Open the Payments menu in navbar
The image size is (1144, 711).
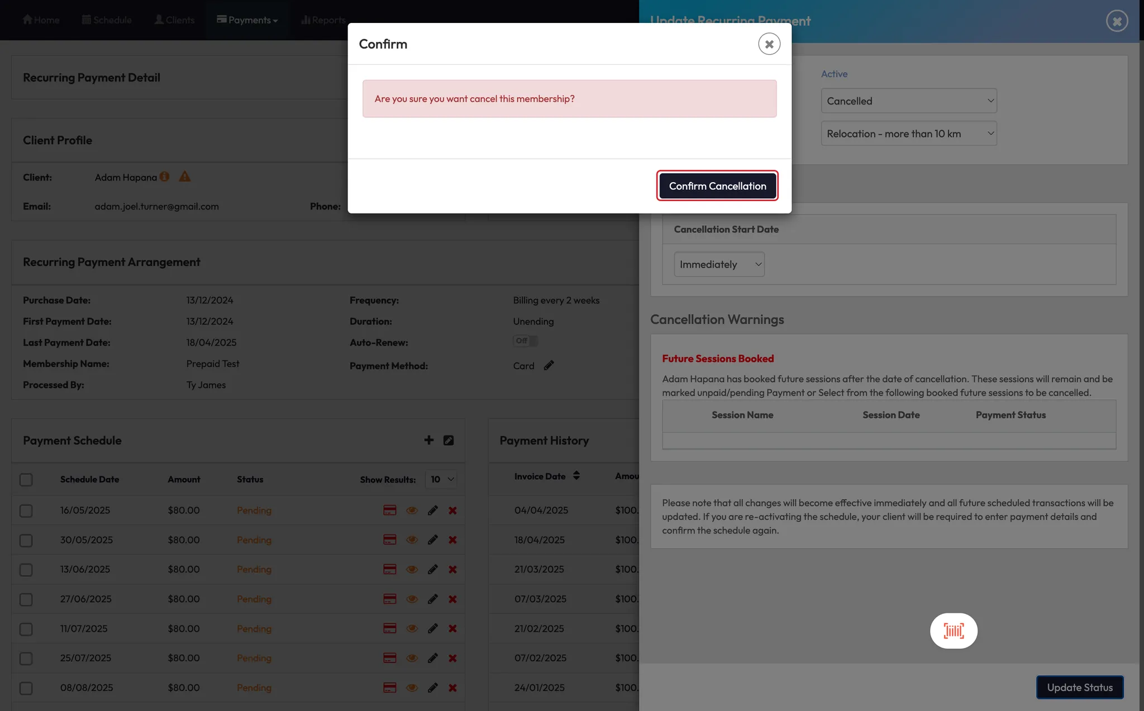[247, 20]
